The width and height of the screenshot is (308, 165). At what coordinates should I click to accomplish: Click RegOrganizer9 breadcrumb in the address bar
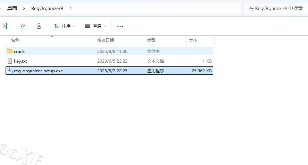(47, 8)
